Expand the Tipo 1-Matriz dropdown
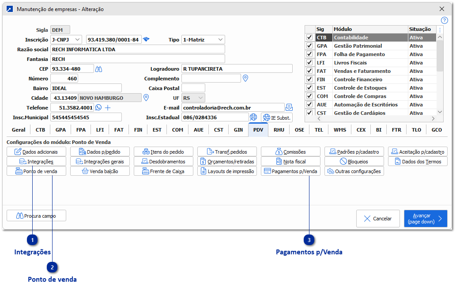This screenshot has width=456, height=291. pyautogui.click(x=203, y=40)
